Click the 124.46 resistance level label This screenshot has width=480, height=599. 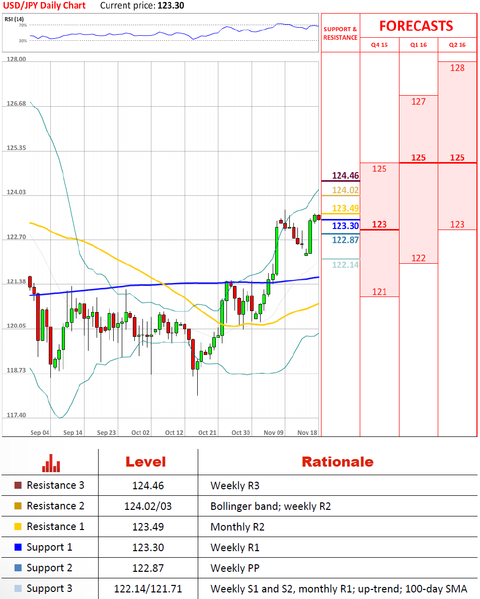[345, 175]
